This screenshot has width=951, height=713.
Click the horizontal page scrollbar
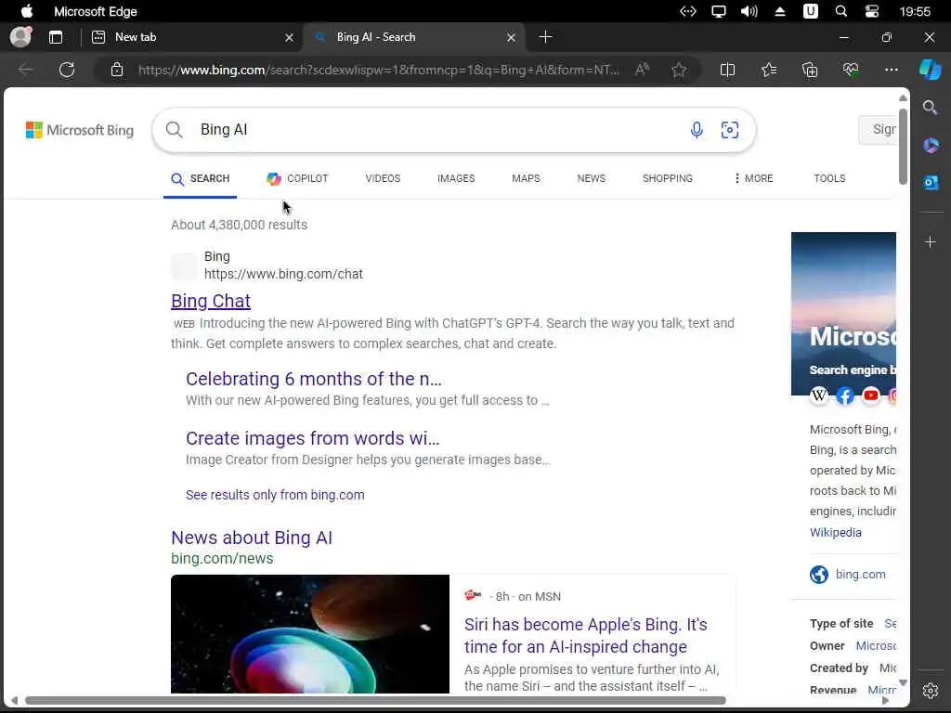click(x=375, y=701)
